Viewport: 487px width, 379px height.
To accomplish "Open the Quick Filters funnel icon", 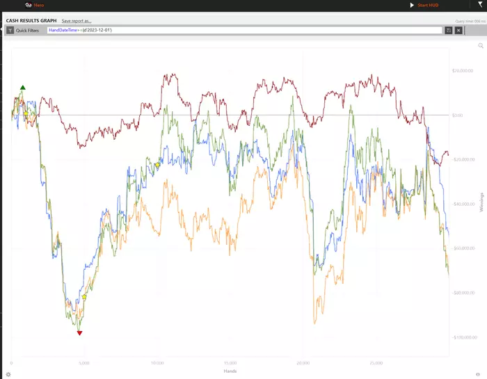I will point(10,30).
